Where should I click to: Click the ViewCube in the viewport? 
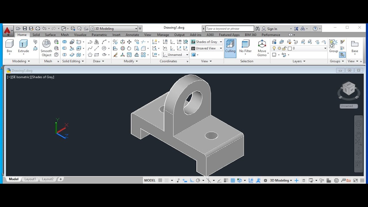pyautogui.click(x=349, y=89)
